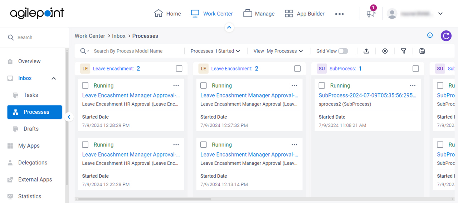Click the export upload icon
The height and width of the screenshot is (203, 458).
[x=366, y=51]
